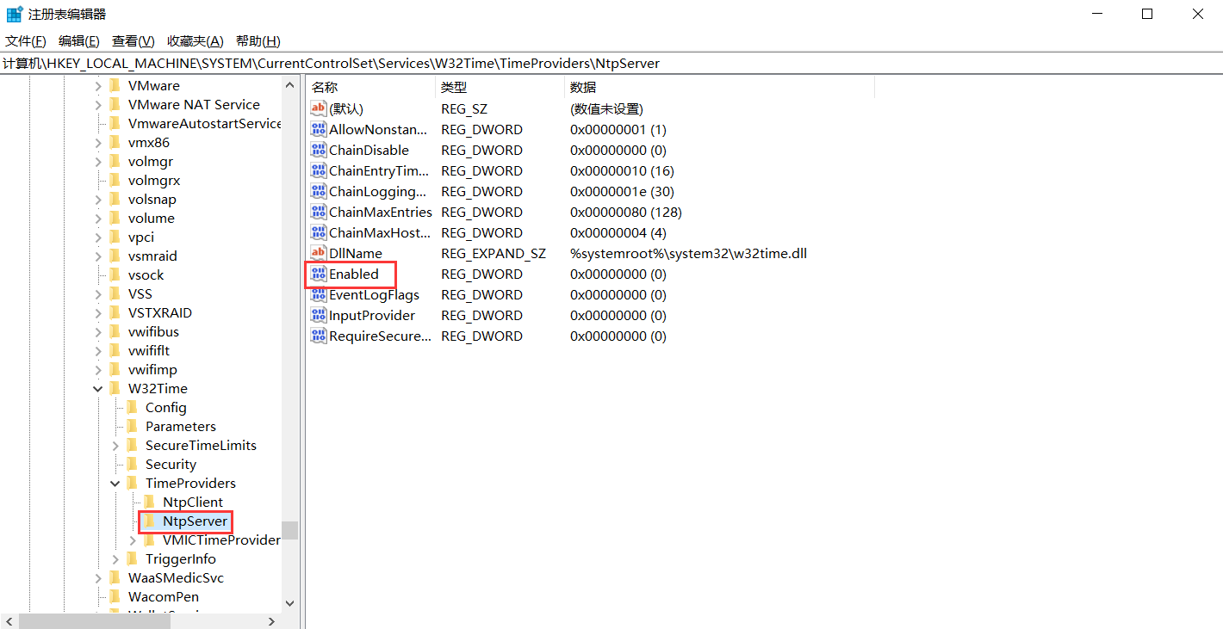
Task: Click the ChainEntryTim... DWORD icon
Action: click(319, 171)
